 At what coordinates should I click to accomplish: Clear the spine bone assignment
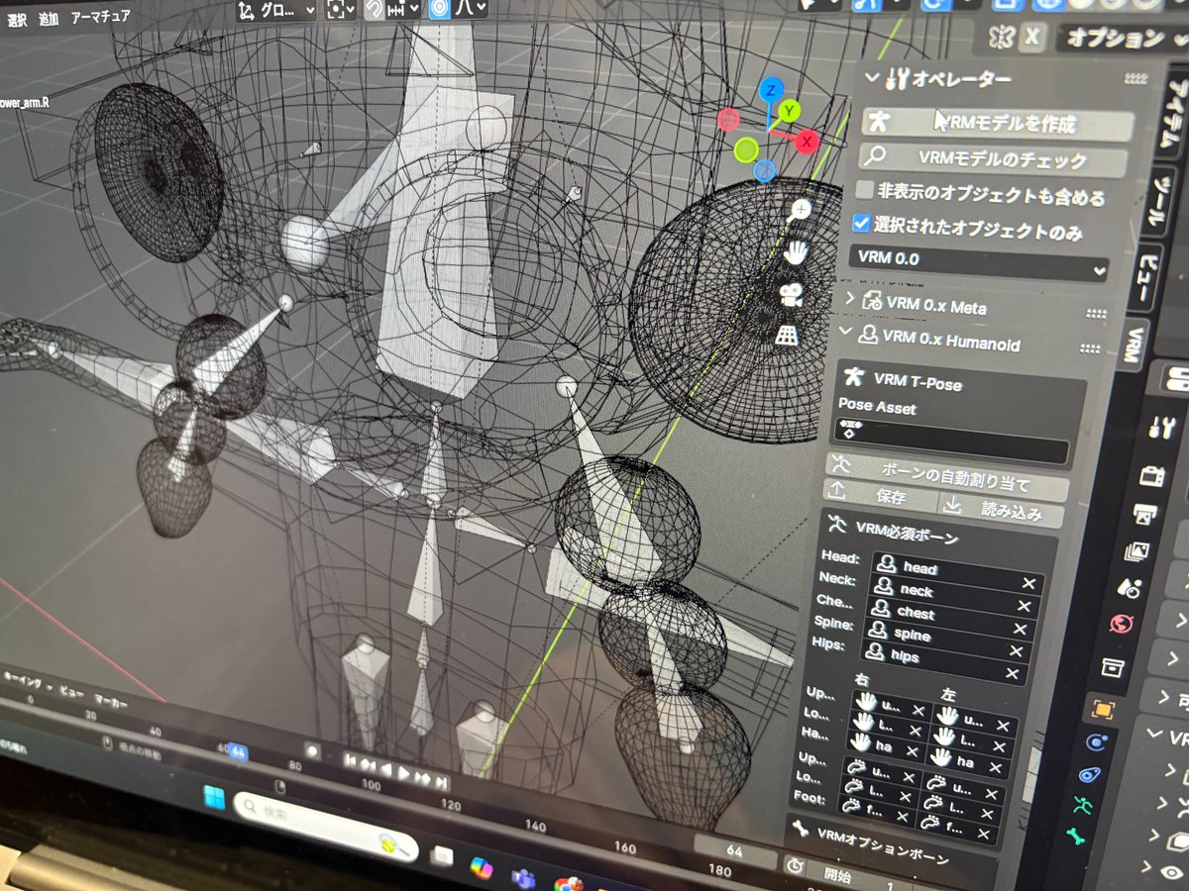(x=1017, y=651)
